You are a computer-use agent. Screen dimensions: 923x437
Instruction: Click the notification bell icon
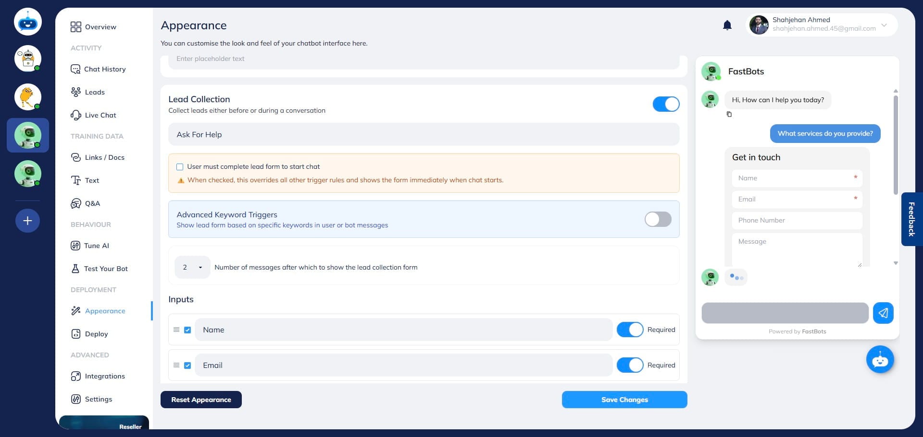point(727,25)
